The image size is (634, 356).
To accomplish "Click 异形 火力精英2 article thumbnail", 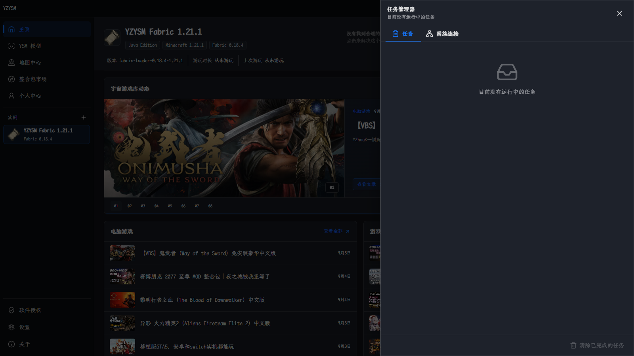I will click(122, 323).
